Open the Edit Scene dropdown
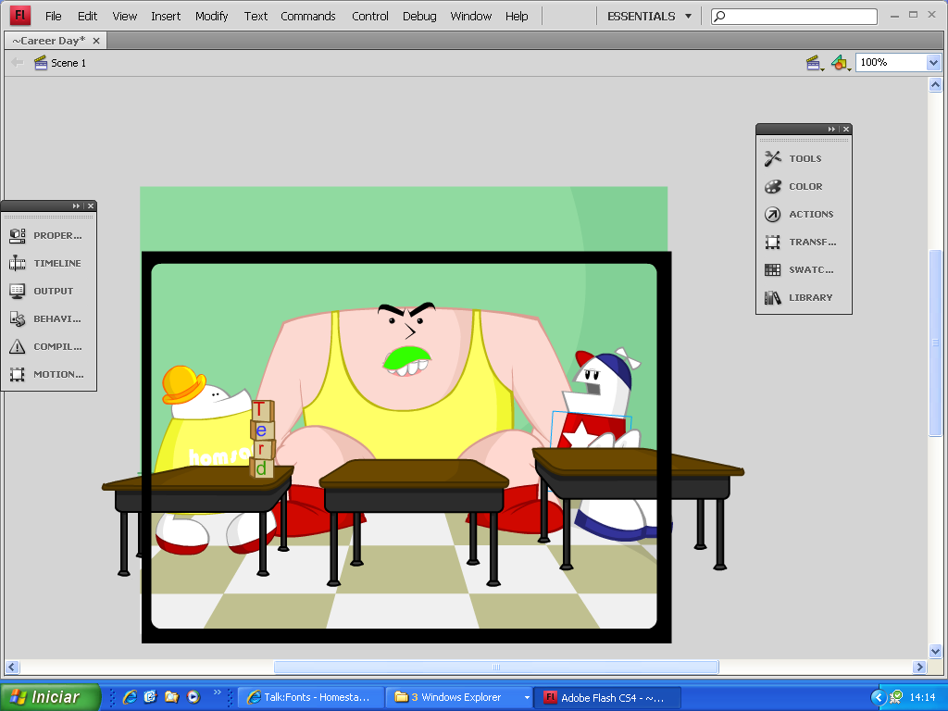The width and height of the screenshot is (948, 711). pos(815,63)
